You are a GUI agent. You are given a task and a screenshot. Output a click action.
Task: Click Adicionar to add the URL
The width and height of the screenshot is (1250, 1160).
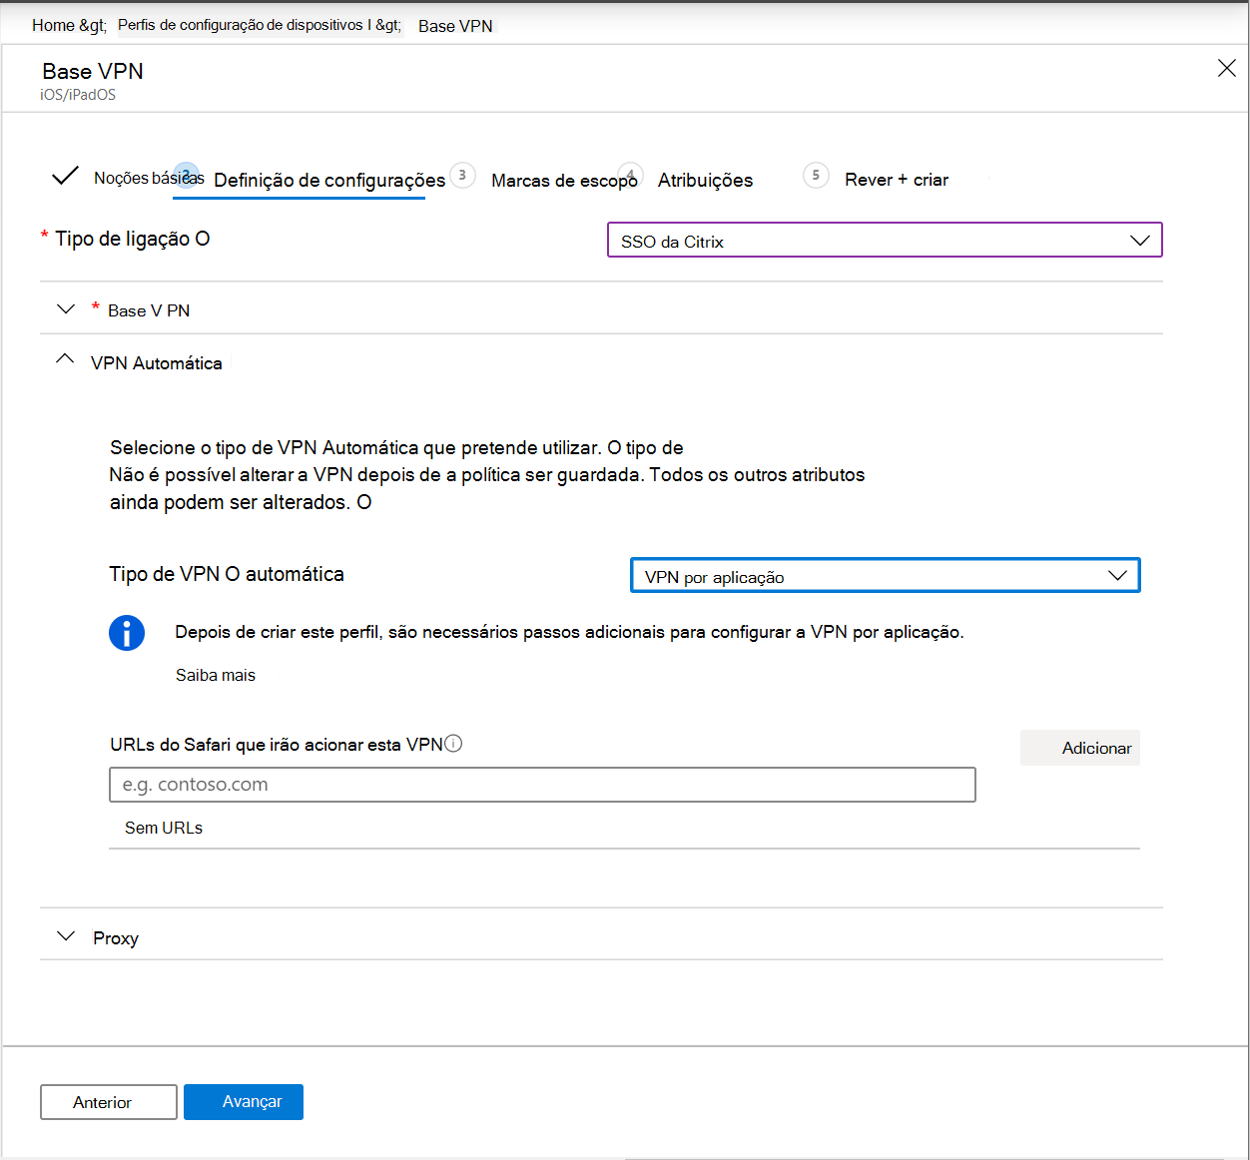[x=1080, y=748]
